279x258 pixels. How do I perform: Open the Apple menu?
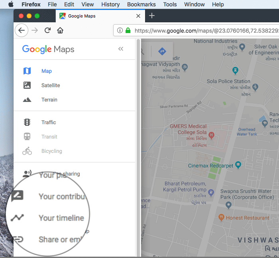coord(11,4)
